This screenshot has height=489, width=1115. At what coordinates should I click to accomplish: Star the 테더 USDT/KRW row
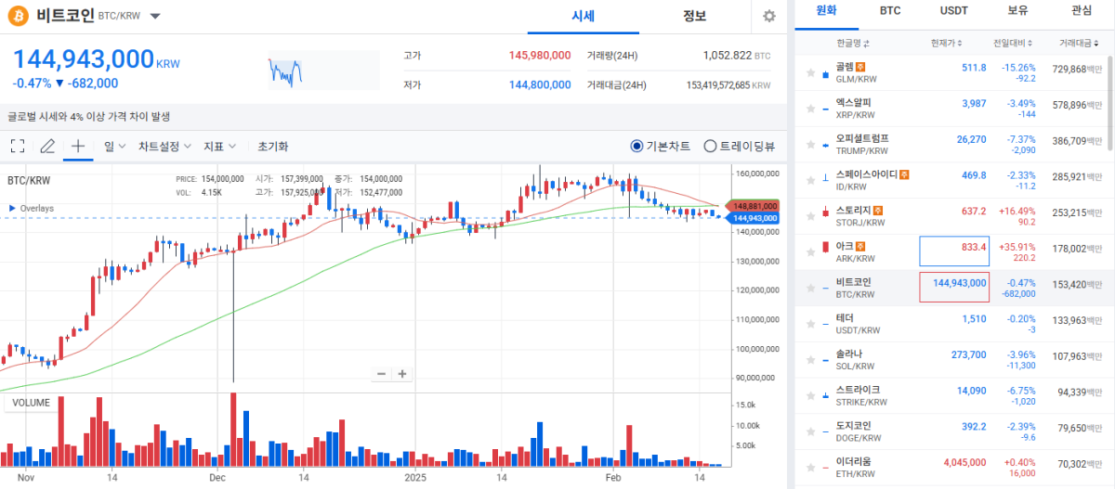pyautogui.click(x=810, y=325)
